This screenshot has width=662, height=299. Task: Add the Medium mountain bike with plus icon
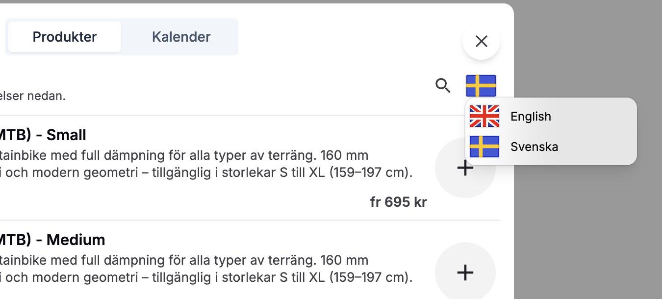[465, 272]
